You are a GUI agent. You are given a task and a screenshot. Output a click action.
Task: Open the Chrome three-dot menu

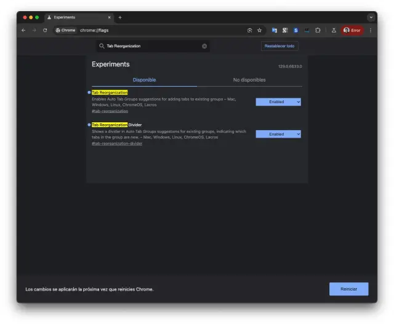click(371, 30)
